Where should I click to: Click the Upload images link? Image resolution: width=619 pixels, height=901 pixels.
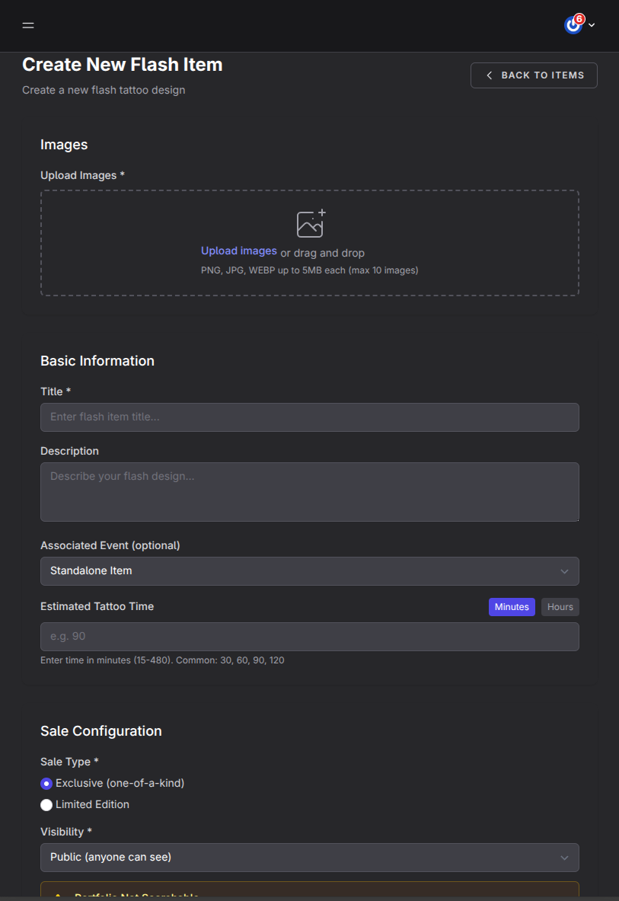(238, 251)
